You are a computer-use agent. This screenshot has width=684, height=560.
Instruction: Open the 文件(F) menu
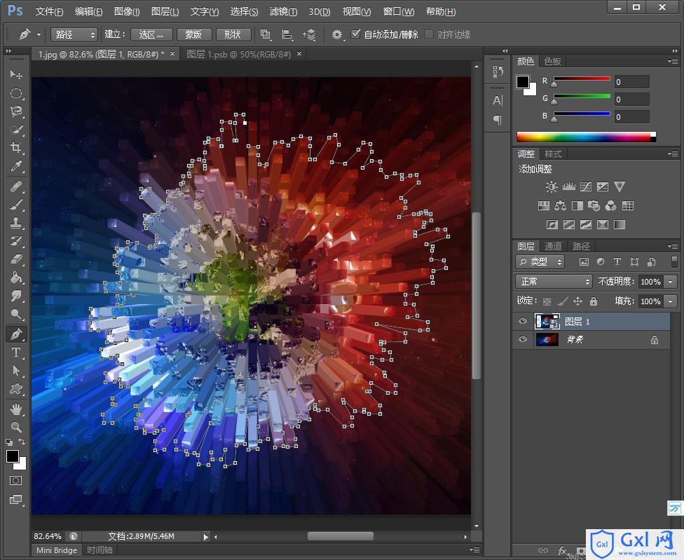[49, 11]
